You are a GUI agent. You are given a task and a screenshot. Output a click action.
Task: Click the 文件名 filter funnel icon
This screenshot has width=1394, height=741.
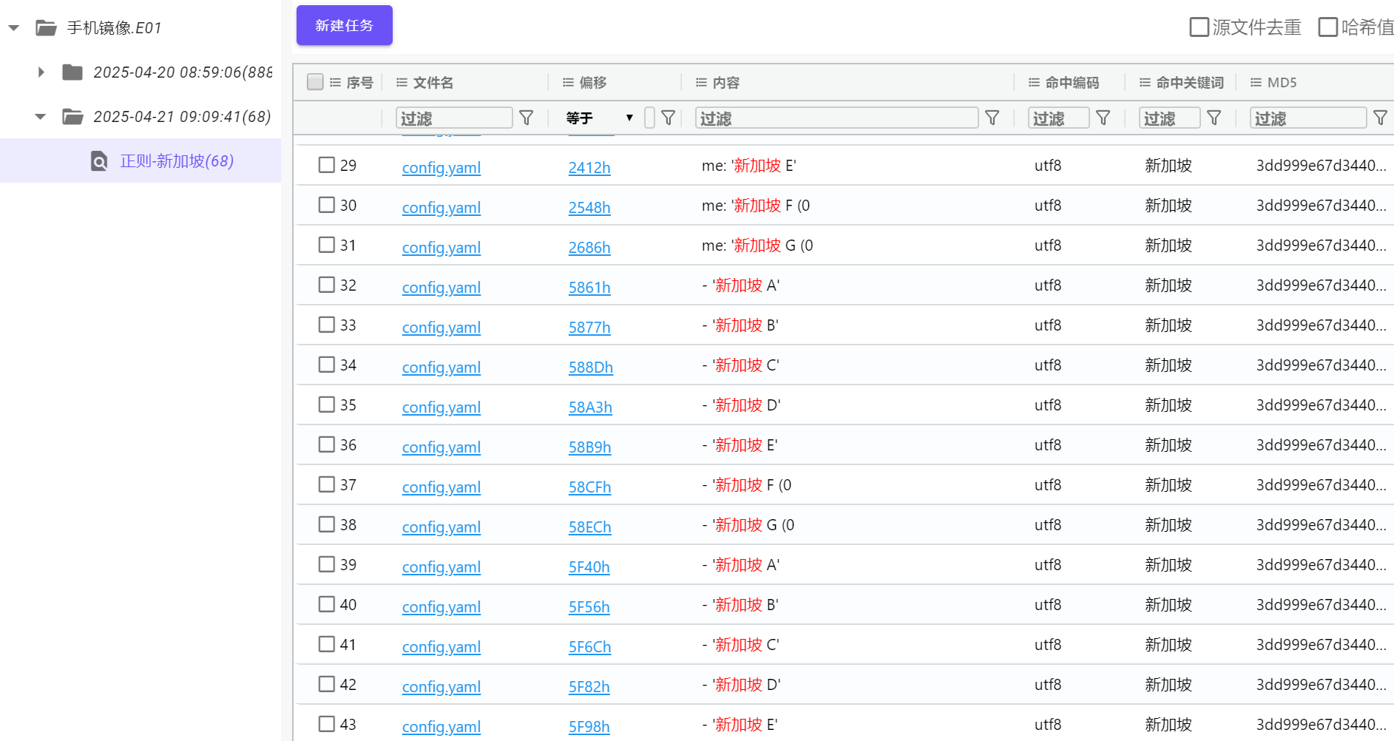527,118
